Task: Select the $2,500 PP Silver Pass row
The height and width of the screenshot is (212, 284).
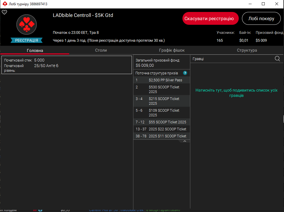Action: click(162, 80)
